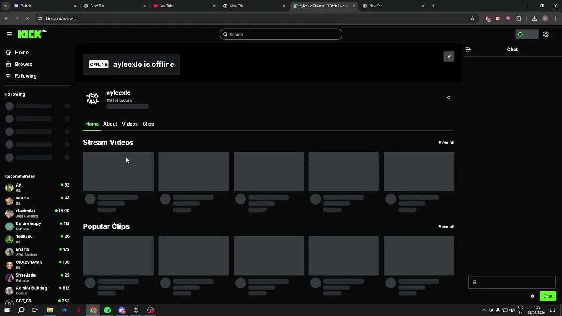
Task: Switch to the Videos tab
Action: pyautogui.click(x=130, y=124)
